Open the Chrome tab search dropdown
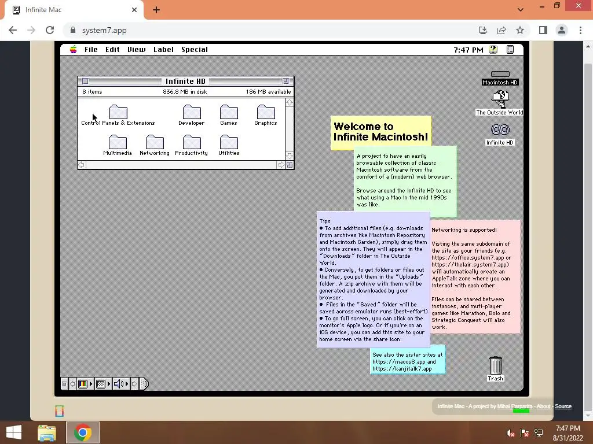 521,10
